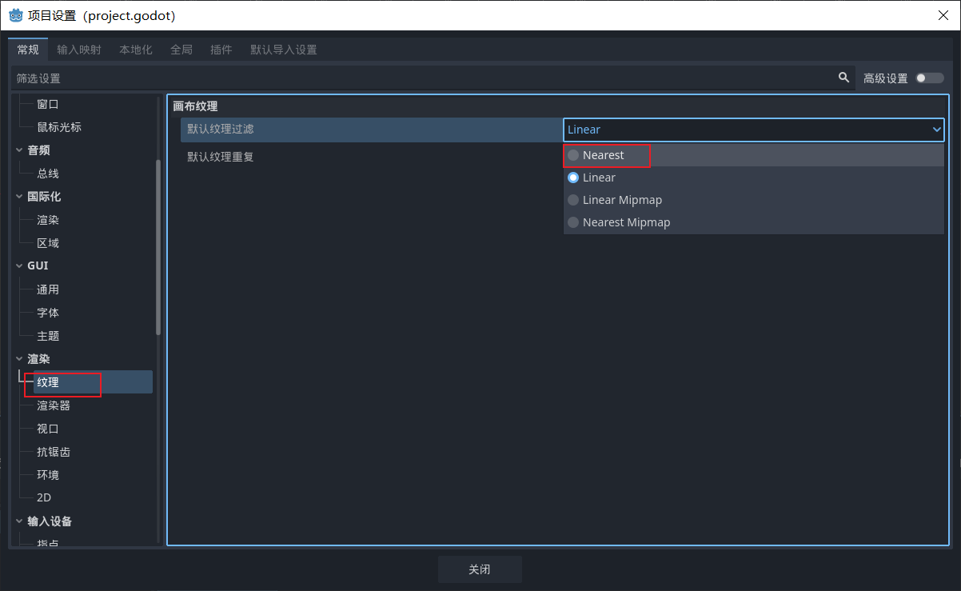Toggle the 高级设置 switch
Screen dimensions: 961x591
point(930,78)
